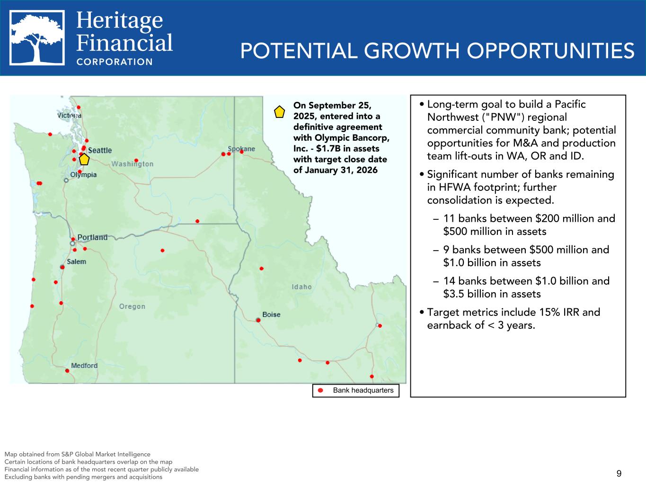Select the yellow pentagon marker near Seattle
The image size is (646, 485).
tap(84, 159)
